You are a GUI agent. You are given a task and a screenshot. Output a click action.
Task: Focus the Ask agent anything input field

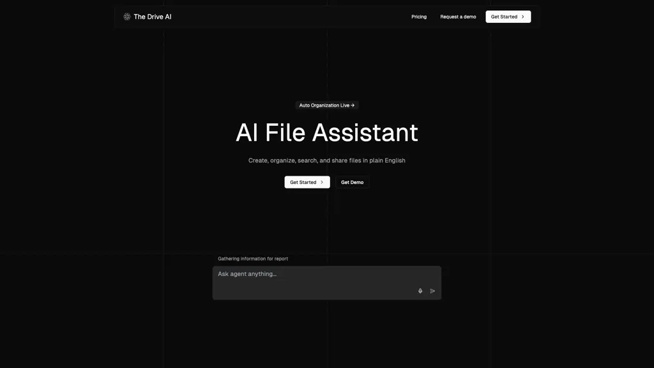click(326, 282)
